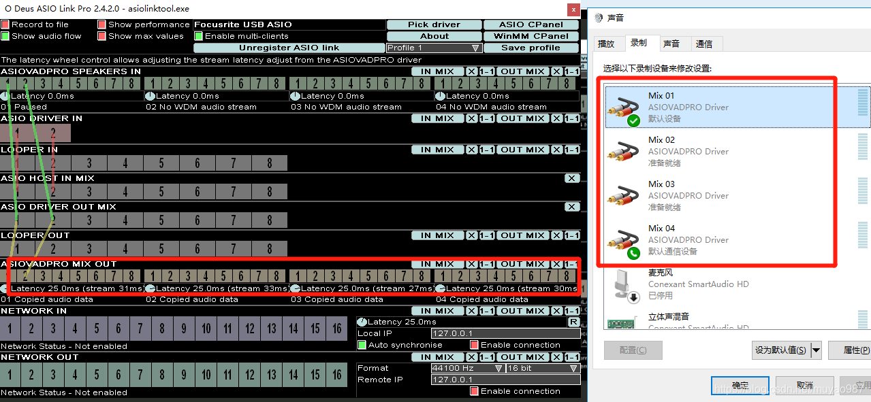
Task: Click the X button in ASIO HOST IN MIX row
Action: click(x=572, y=178)
